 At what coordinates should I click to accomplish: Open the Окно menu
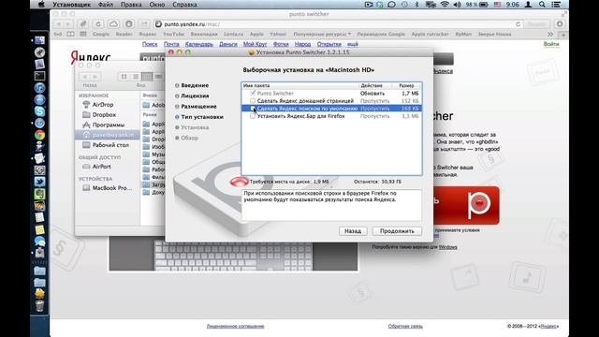[157, 5]
